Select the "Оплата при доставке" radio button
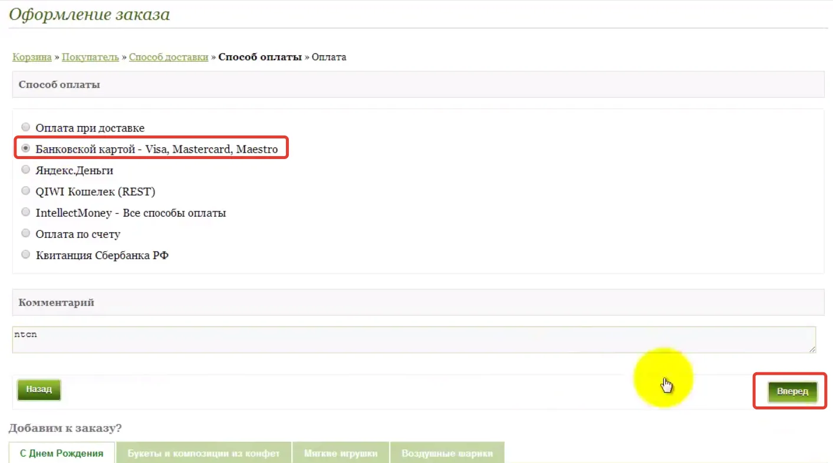The width and height of the screenshot is (833, 463). (25, 127)
